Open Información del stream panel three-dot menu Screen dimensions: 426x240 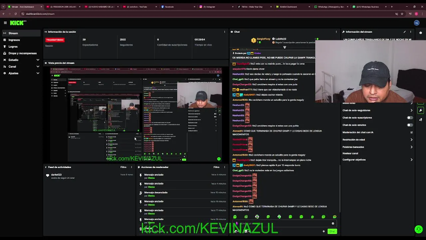[x=411, y=32]
